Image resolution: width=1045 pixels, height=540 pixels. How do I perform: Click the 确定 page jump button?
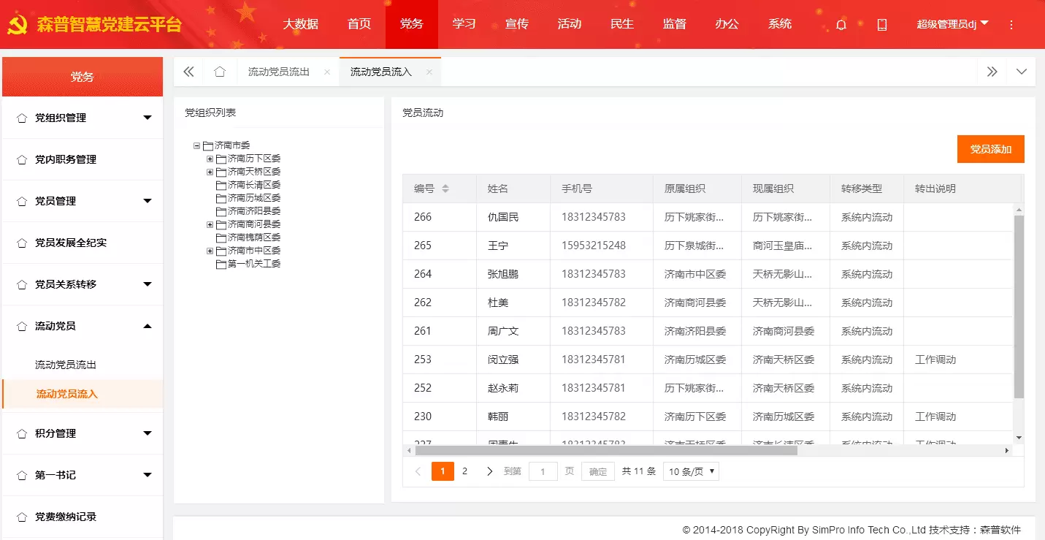(x=598, y=471)
